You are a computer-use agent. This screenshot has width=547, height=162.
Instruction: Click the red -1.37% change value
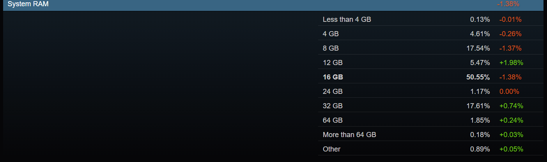pyautogui.click(x=510, y=48)
